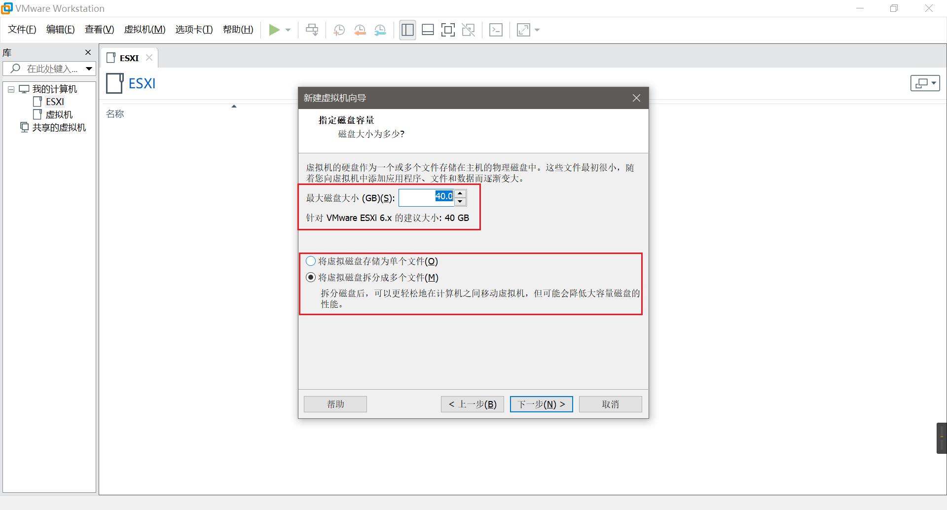Click the green Power On play icon
The image size is (947, 510).
point(274,30)
